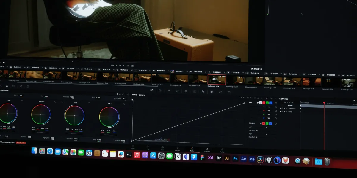Open the Tracker palette
The height and width of the screenshot is (178, 357).
186,91
